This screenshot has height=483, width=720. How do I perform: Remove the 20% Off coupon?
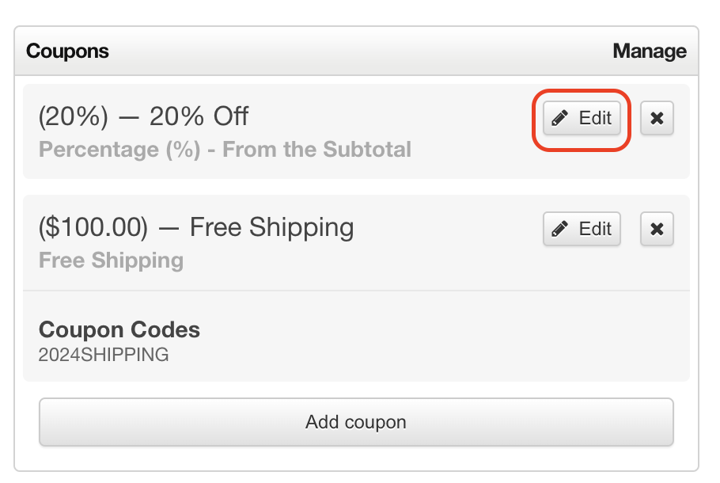[657, 118]
